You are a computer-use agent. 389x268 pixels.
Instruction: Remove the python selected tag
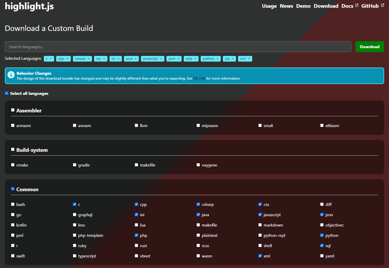(x=217, y=59)
